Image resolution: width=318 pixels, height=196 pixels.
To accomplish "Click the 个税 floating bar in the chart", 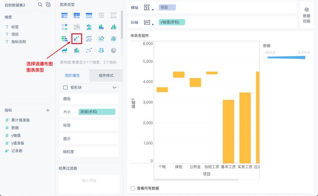I will (x=162, y=90).
